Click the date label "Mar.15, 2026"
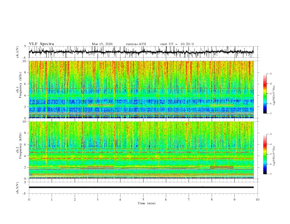Screen dimensions: 290x224 (102, 44)
